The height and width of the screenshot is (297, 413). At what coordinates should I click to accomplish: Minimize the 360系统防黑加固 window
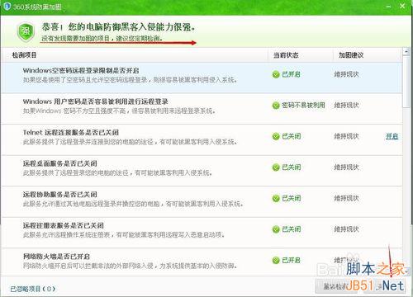[389, 7]
